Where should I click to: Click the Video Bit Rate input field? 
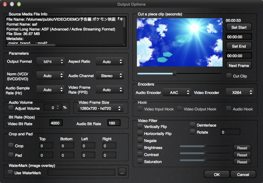pyautogui.click(x=55, y=123)
